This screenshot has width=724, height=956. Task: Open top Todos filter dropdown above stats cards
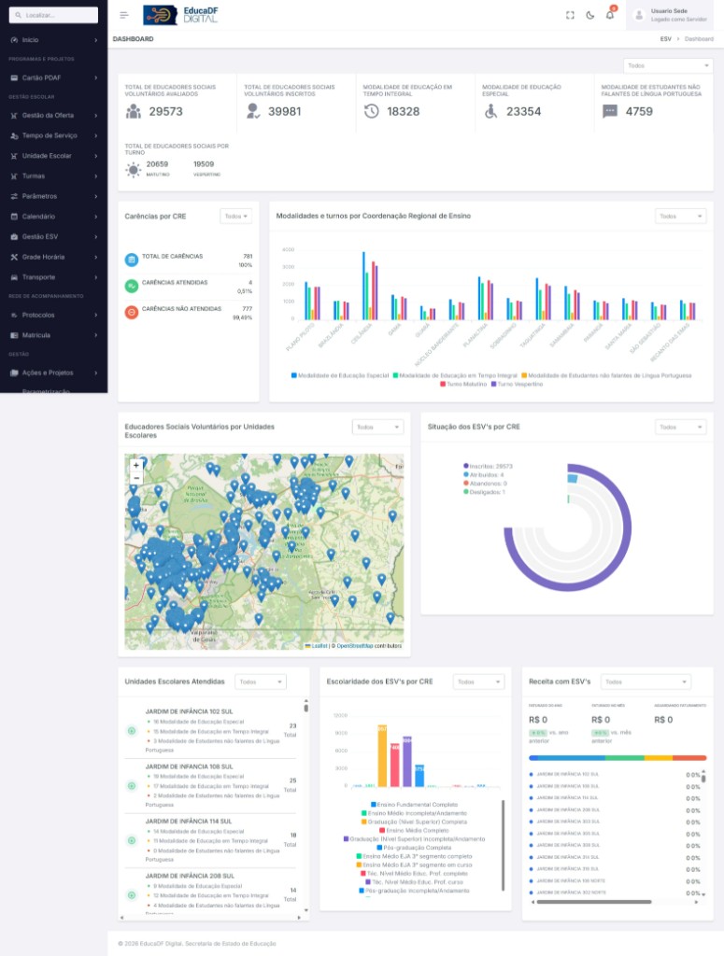[x=668, y=65]
